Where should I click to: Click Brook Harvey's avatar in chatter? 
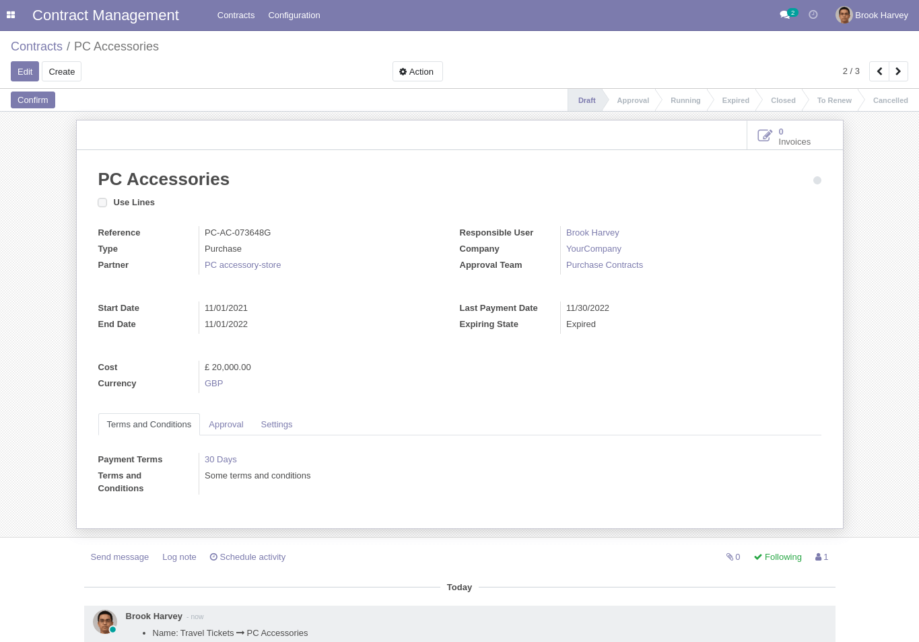[x=104, y=622]
